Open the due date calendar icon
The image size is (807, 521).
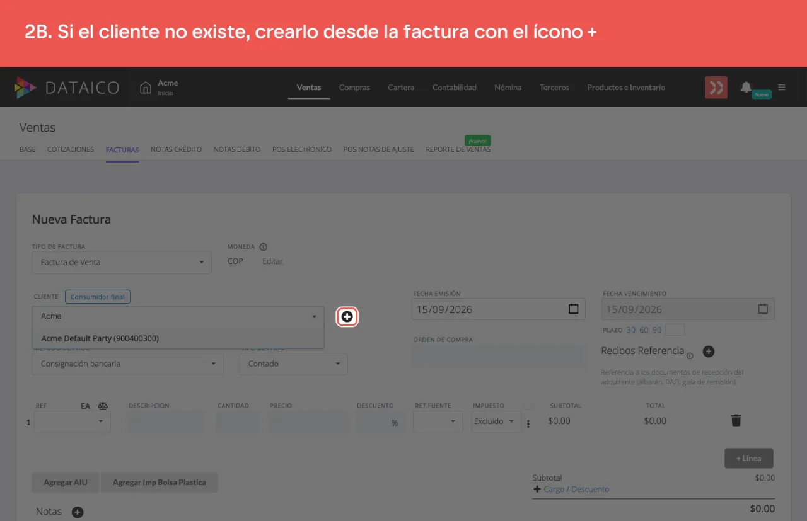click(x=763, y=309)
